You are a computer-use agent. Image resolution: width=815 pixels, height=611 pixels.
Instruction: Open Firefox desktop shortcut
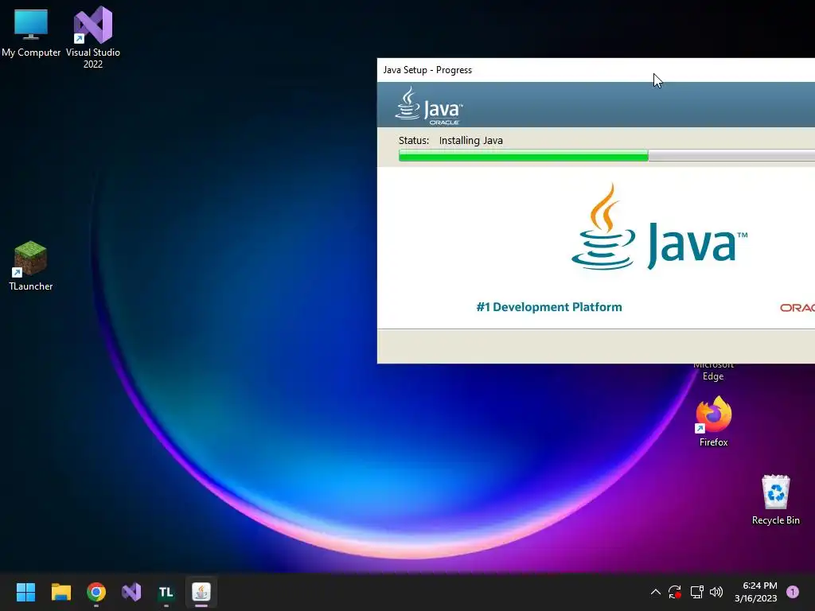[714, 422]
